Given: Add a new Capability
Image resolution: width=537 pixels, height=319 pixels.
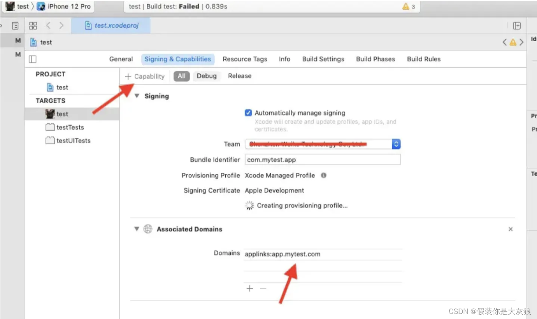Looking at the screenshot, I should point(145,76).
